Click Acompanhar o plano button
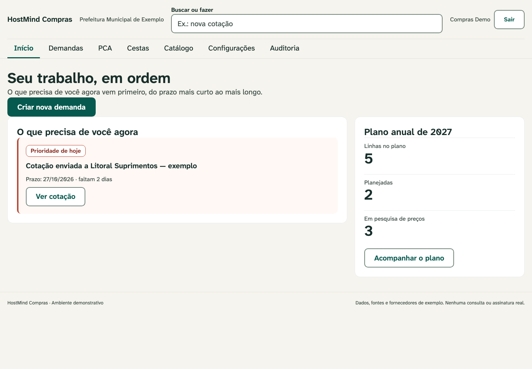Image resolution: width=532 pixels, height=369 pixels. (409, 258)
